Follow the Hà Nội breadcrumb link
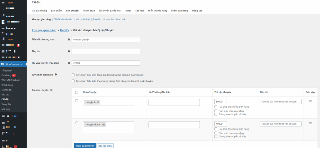The width and height of the screenshot is (320, 148). point(65,30)
